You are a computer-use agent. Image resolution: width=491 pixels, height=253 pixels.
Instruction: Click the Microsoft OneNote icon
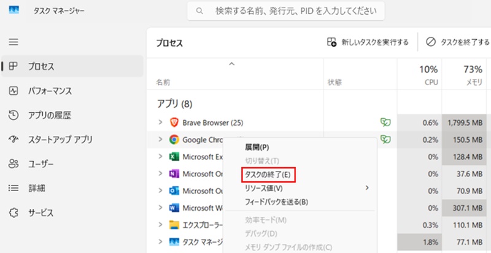(x=174, y=174)
